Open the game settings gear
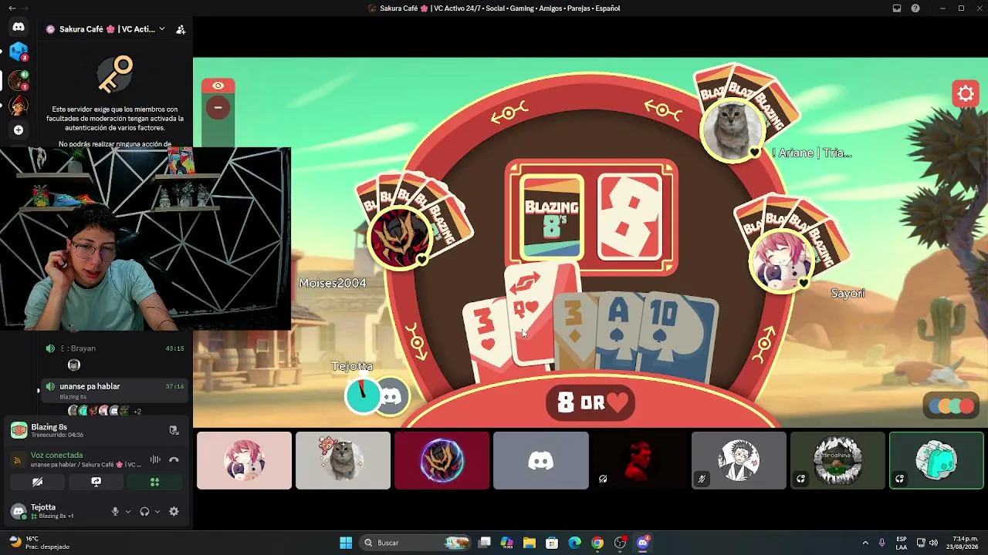 (x=966, y=94)
